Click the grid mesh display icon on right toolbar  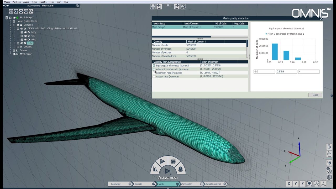click(329, 177)
